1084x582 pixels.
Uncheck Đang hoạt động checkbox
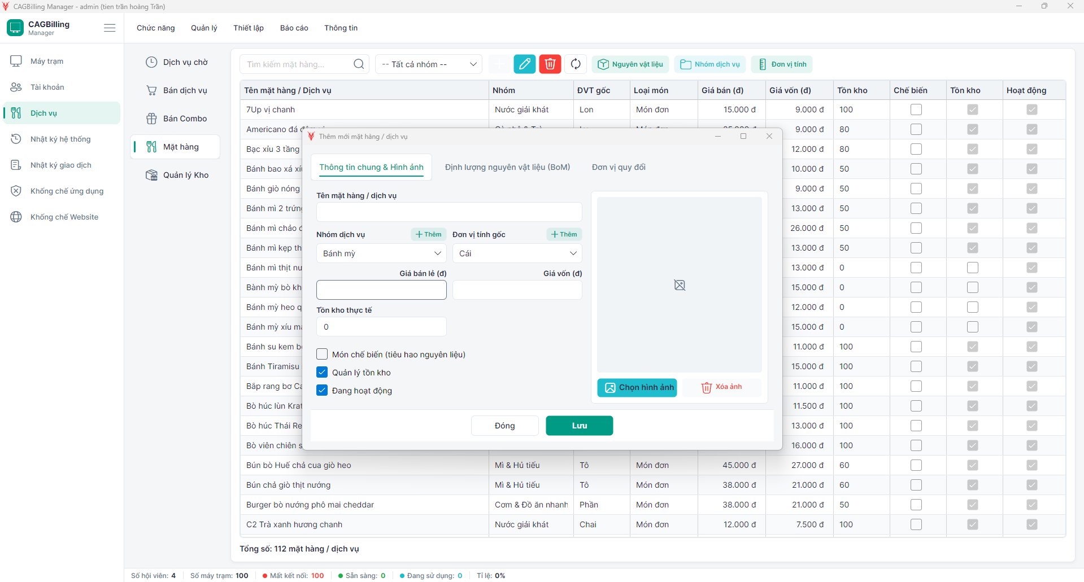(322, 391)
